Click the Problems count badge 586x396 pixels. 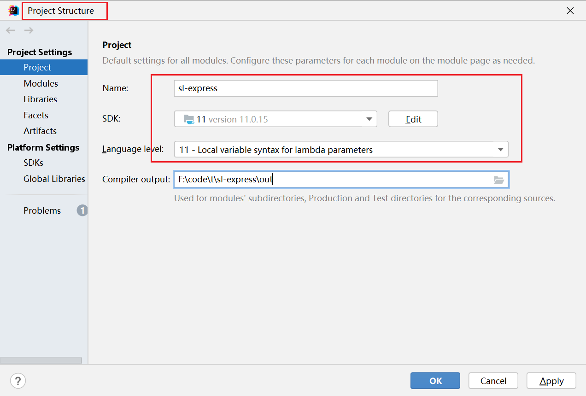click(x=82, y=210)
